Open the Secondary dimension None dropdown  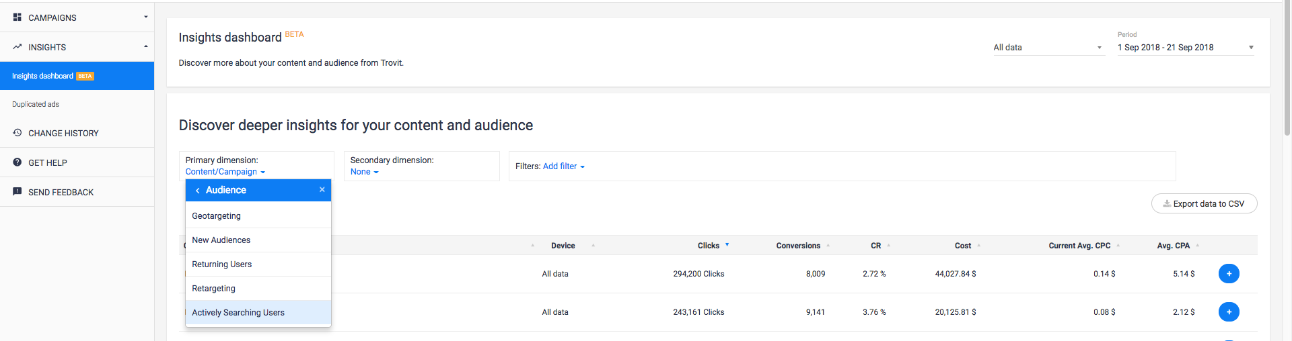364,172
